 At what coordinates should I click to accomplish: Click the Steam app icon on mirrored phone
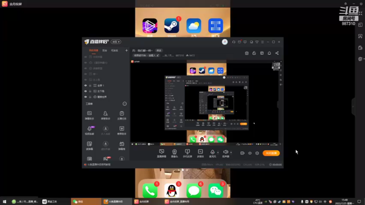[172, 26]
